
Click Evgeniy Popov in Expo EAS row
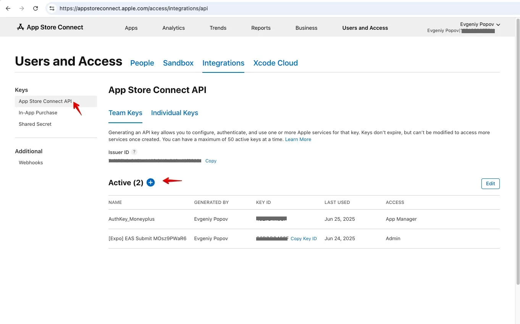point(211,239)
